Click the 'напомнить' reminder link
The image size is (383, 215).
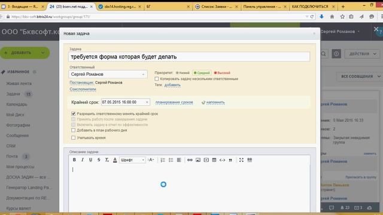coord(215,102)
